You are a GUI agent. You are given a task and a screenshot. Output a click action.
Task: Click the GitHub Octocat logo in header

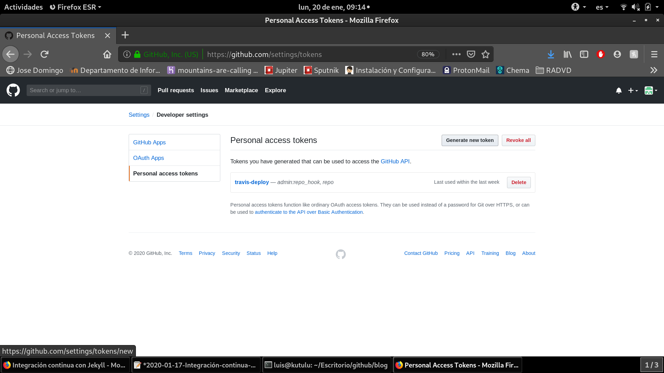13,90
